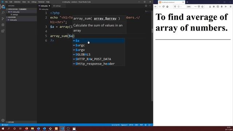Click the Firefox Home button

point(167,7)
